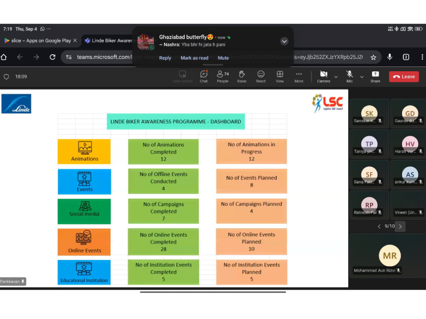
Task: Switch to the Linde Biker Awareness tab
Action: (x=109, y=40)
